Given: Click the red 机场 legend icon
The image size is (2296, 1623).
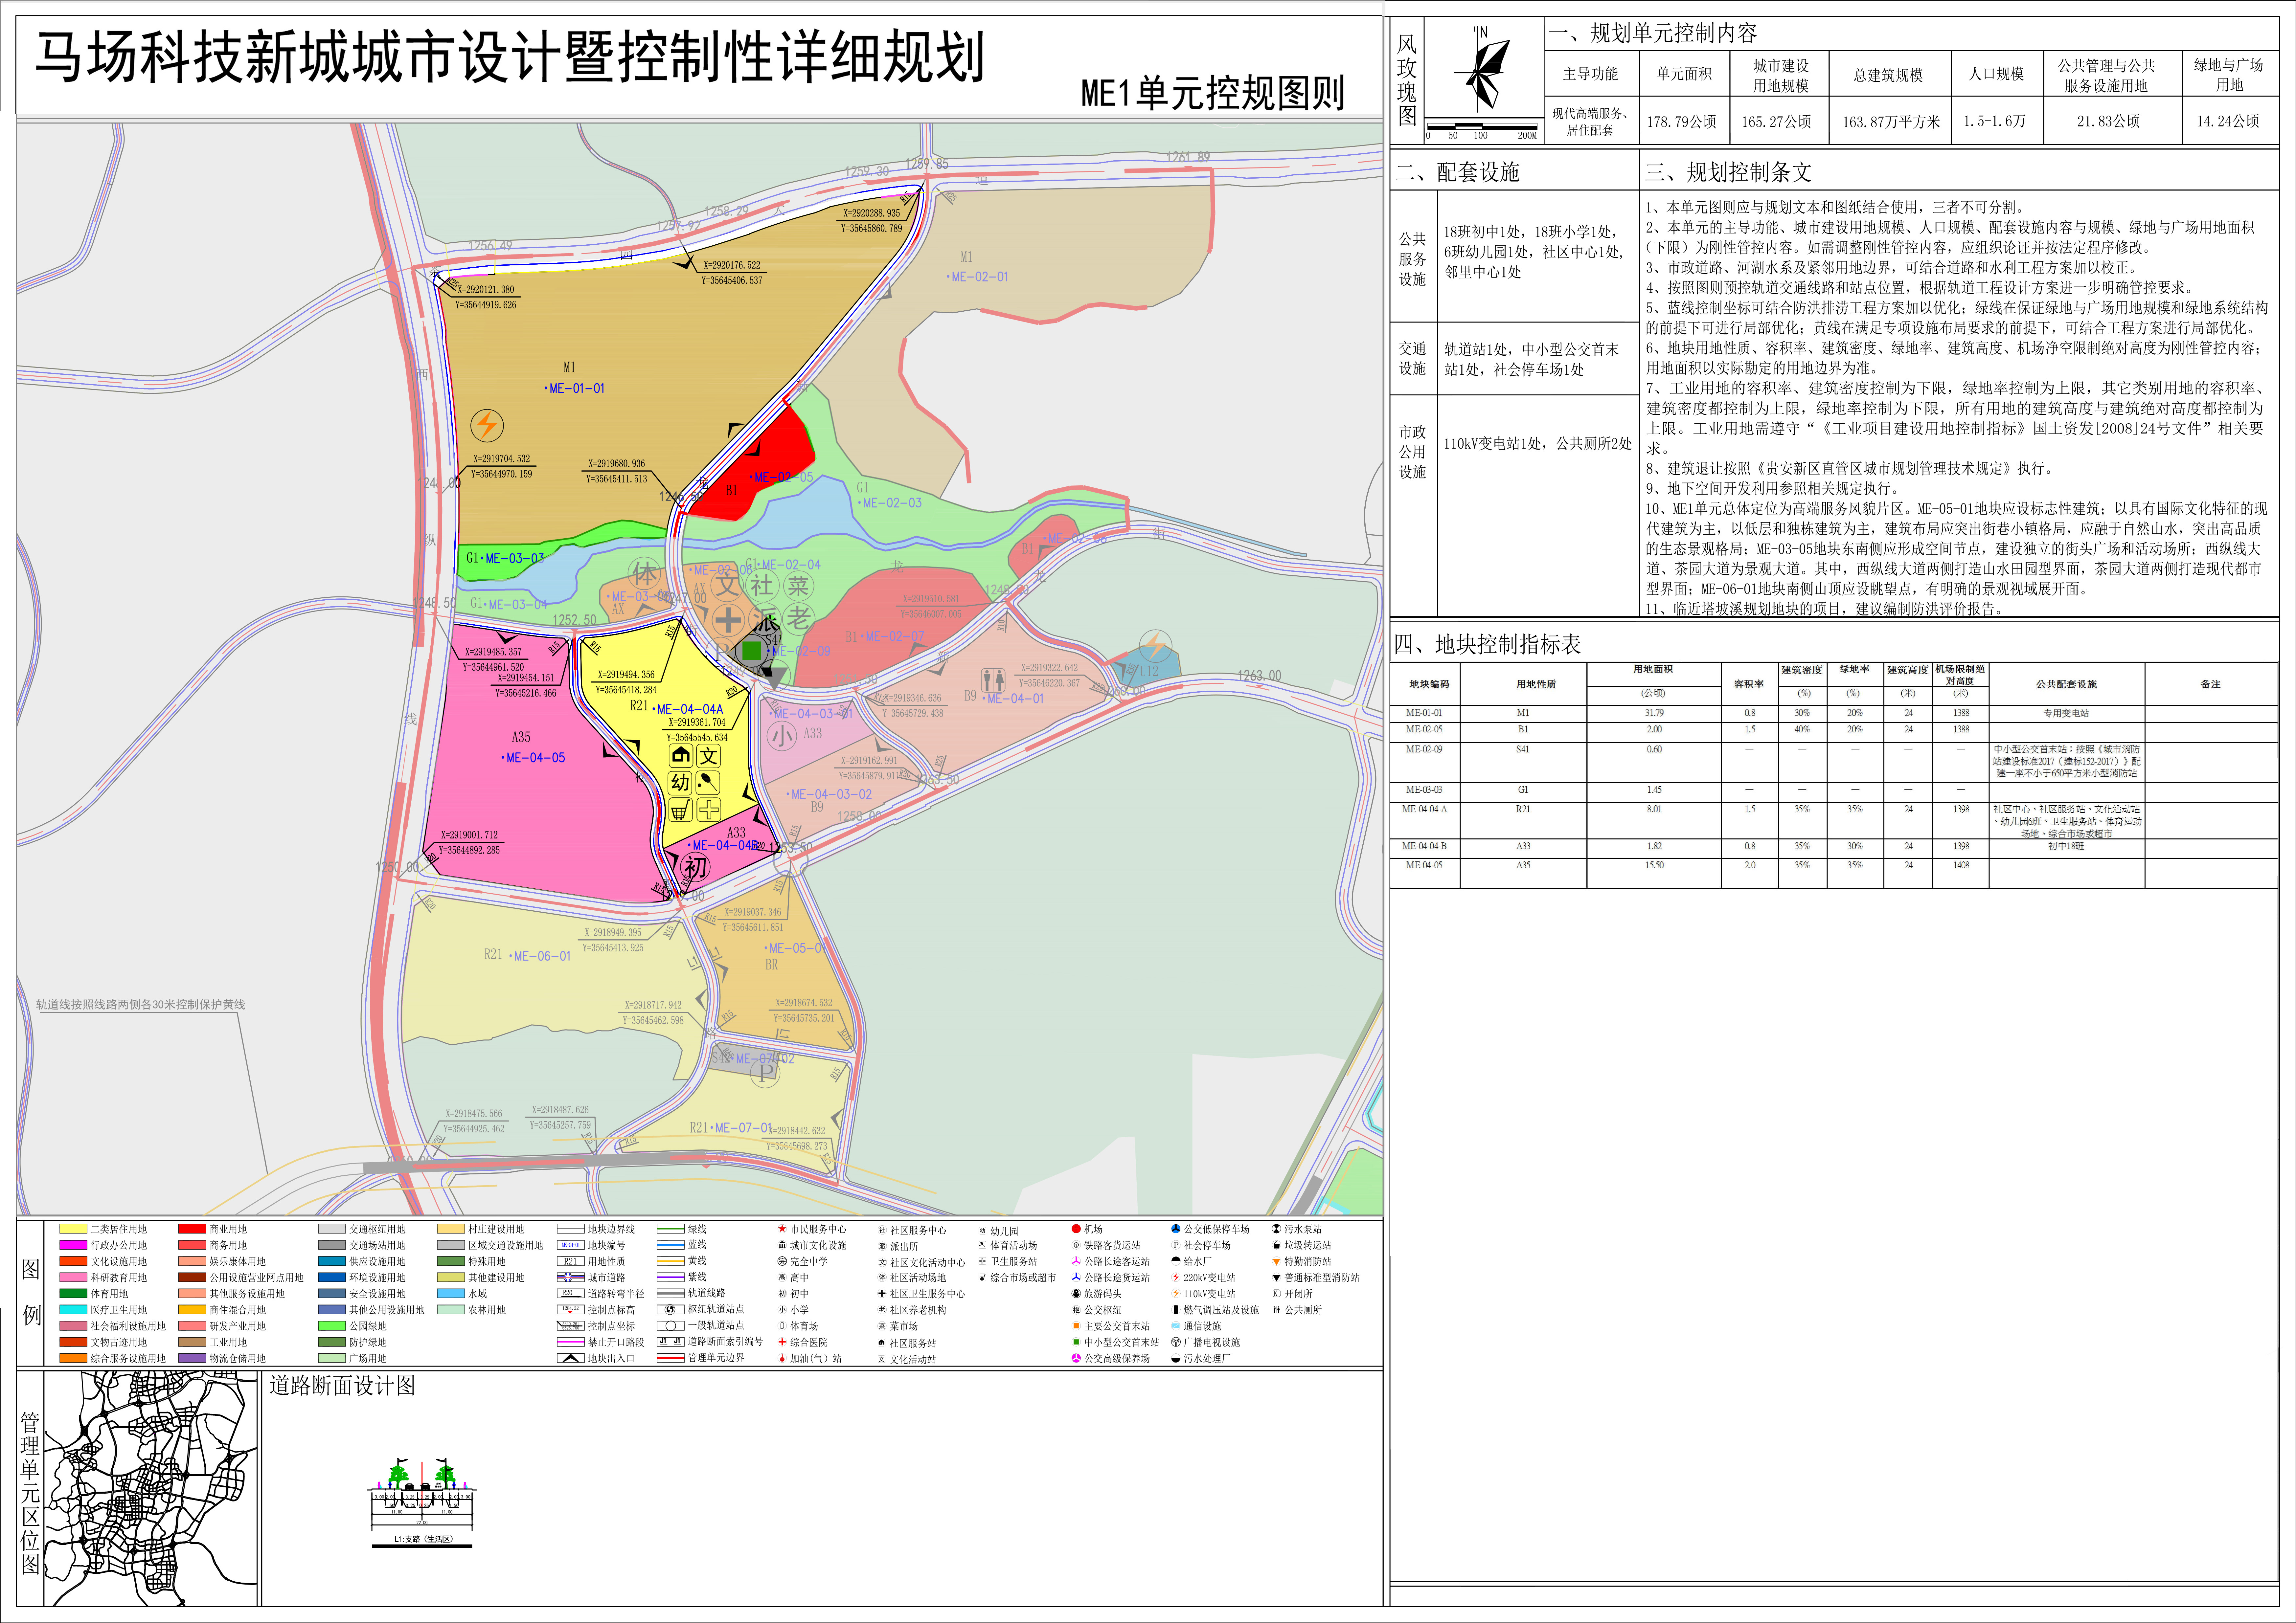Looking at the screenshot, I should 1076,1229.
